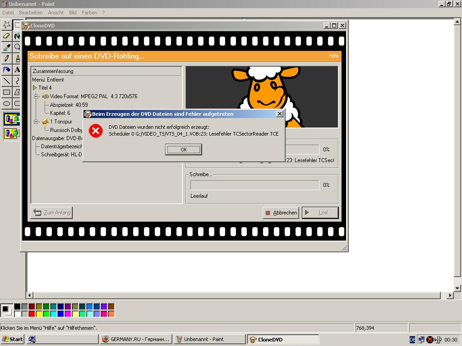
Task: Open the Bild menu
Action: coord(73,13)
